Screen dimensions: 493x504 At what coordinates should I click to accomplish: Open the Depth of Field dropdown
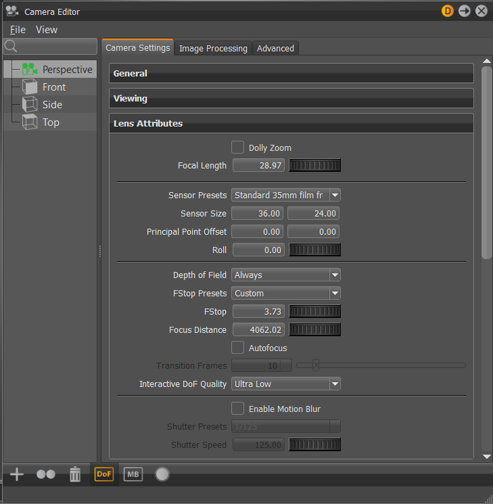click(285, 275)
